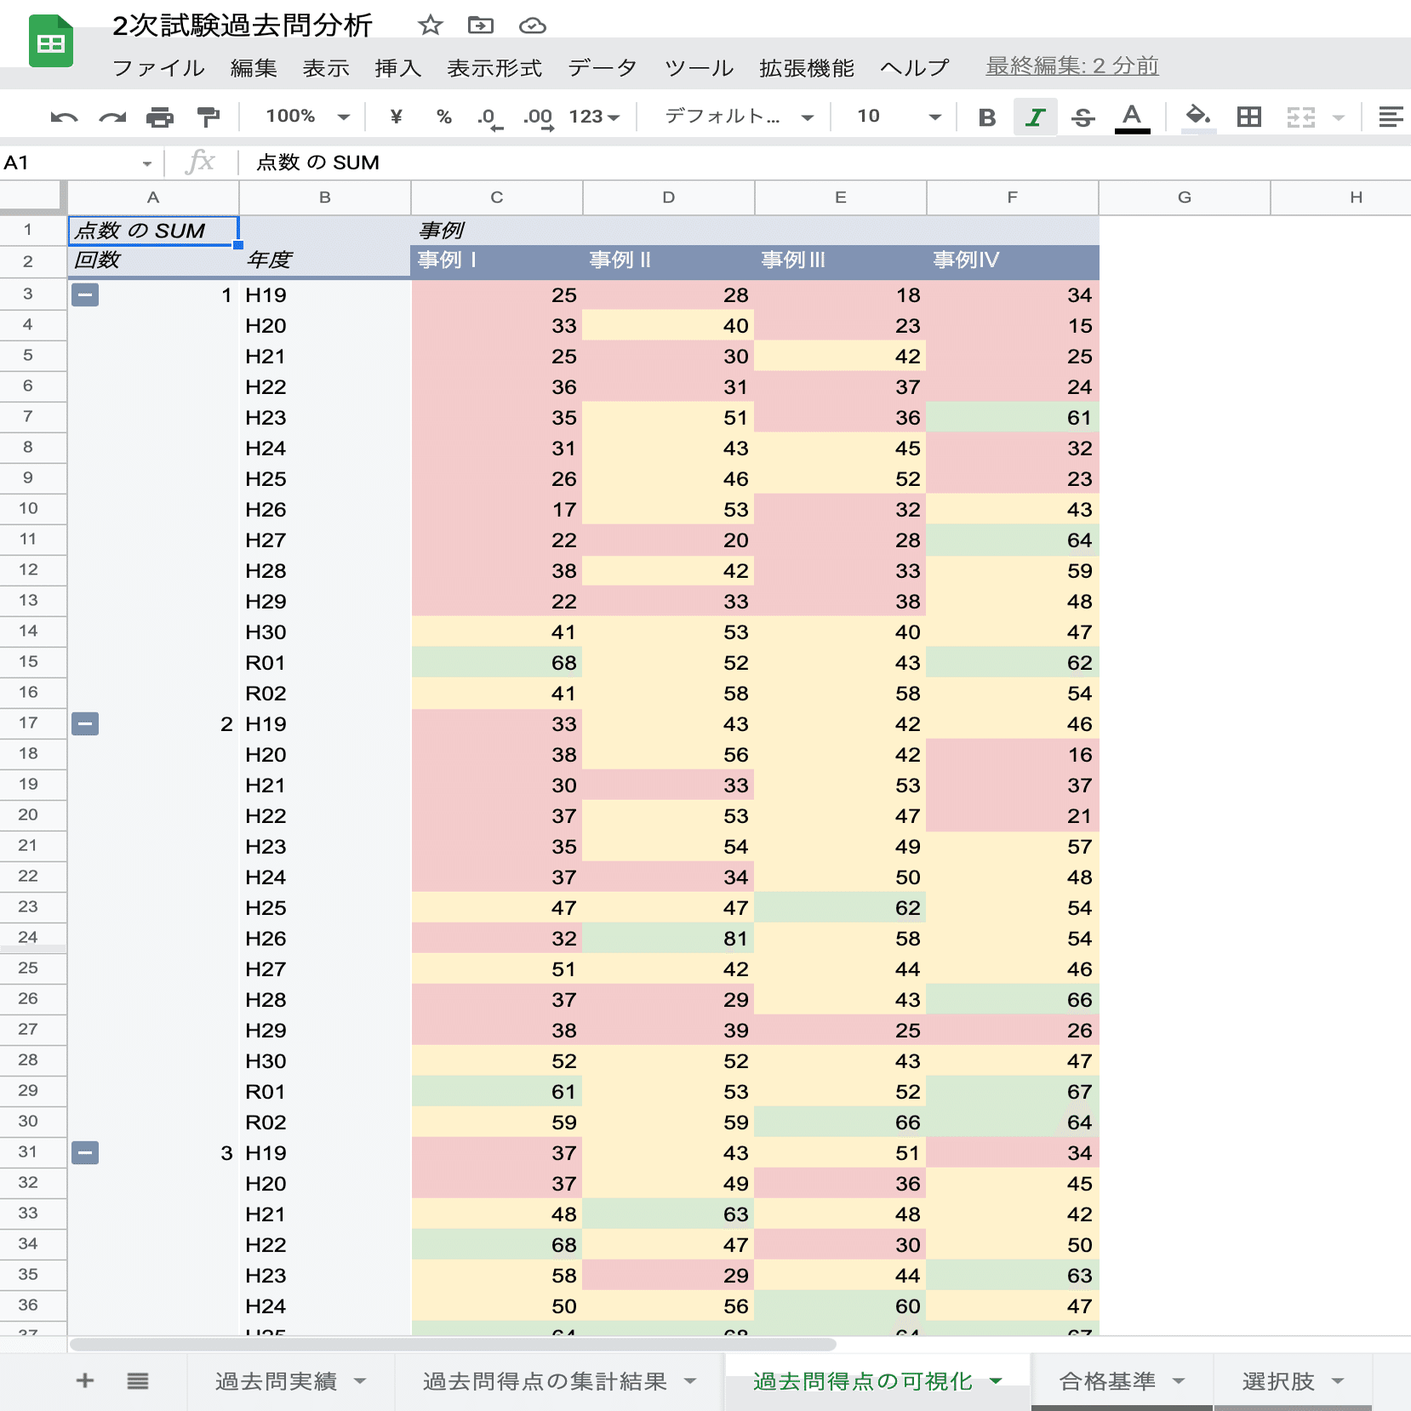Viewport: 1411px width, 1411px height.
Task: Print the spreadsheet
Action: tap(160, 117)
